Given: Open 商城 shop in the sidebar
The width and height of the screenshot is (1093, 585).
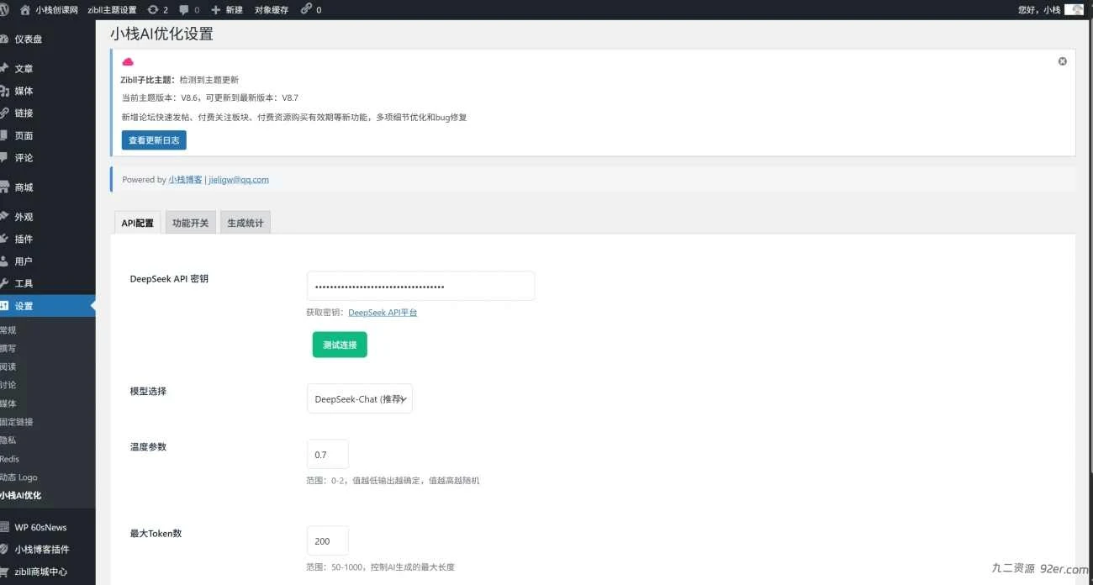Looking at the screenshot, I should click(47, 187).
